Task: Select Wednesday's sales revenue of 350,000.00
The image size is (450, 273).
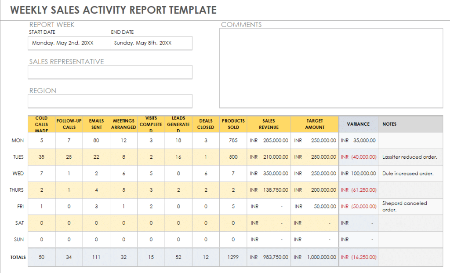Action: 268,173
